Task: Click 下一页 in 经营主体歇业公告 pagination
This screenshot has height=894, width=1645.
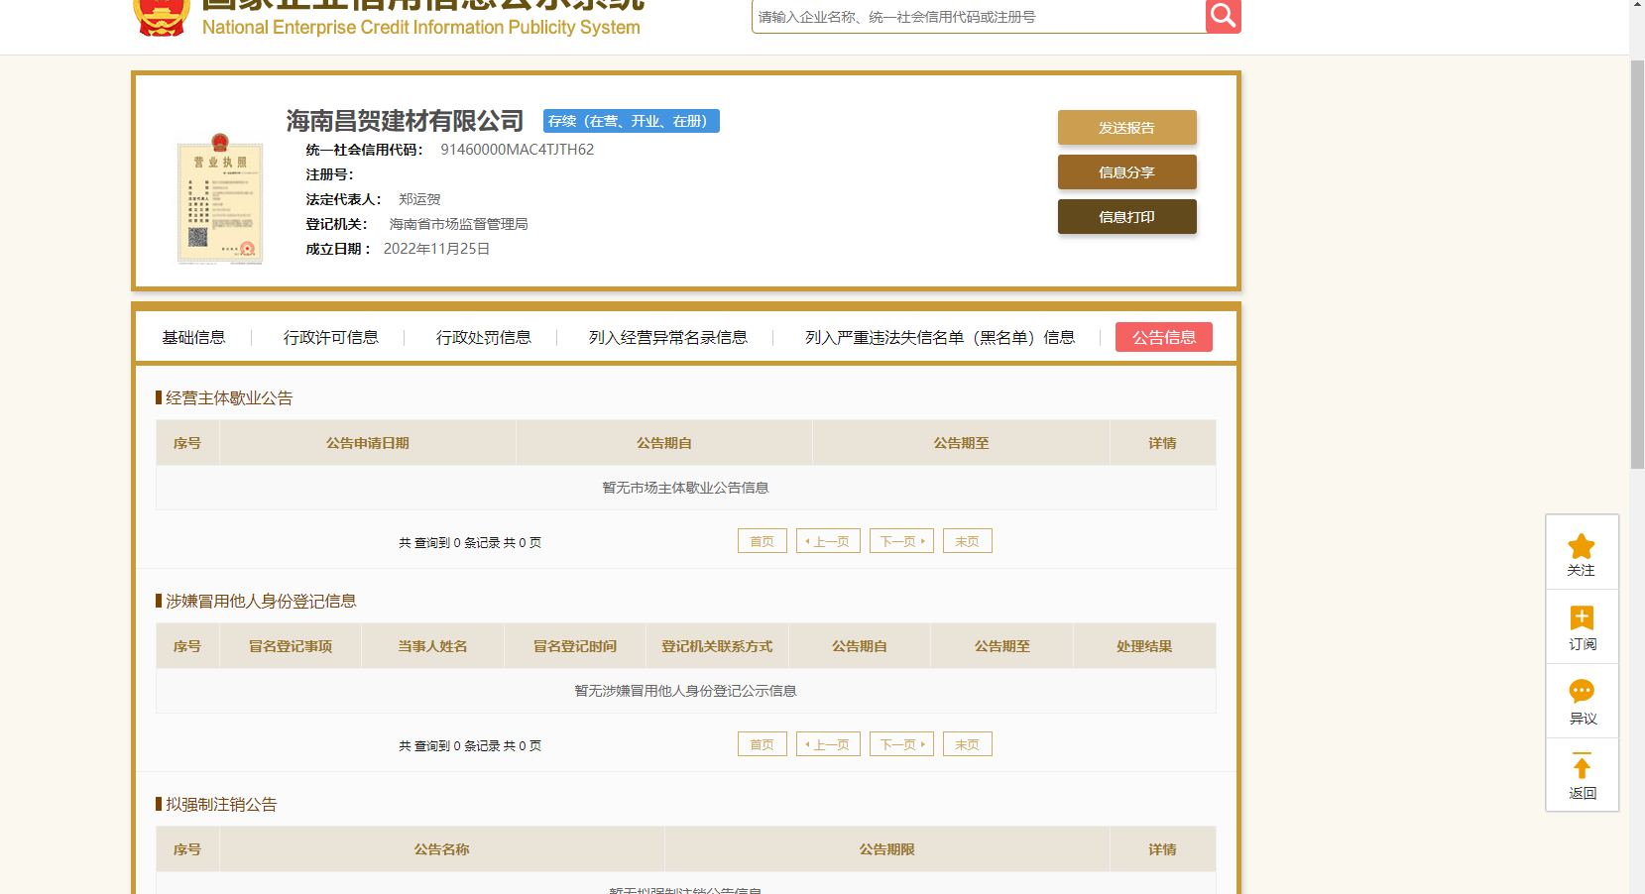Action: tap(902, 541)
